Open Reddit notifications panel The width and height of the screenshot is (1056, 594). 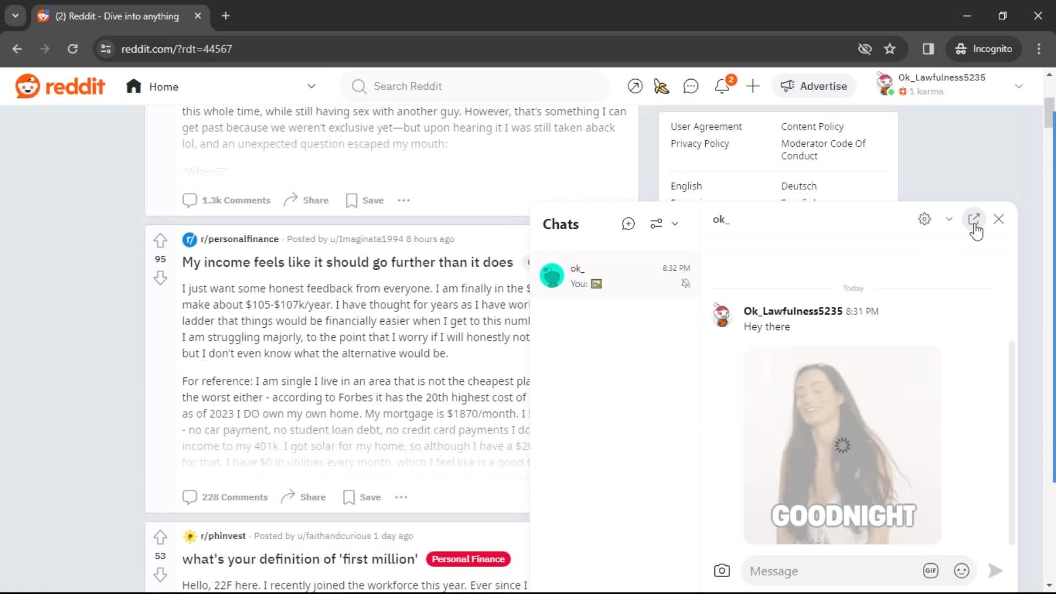click(722, 86)
